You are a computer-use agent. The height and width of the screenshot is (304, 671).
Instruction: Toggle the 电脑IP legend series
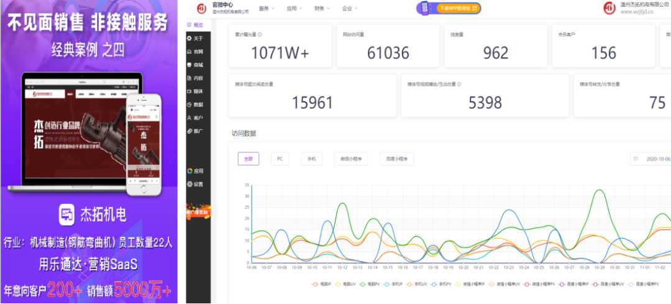[x=321, y=284]
